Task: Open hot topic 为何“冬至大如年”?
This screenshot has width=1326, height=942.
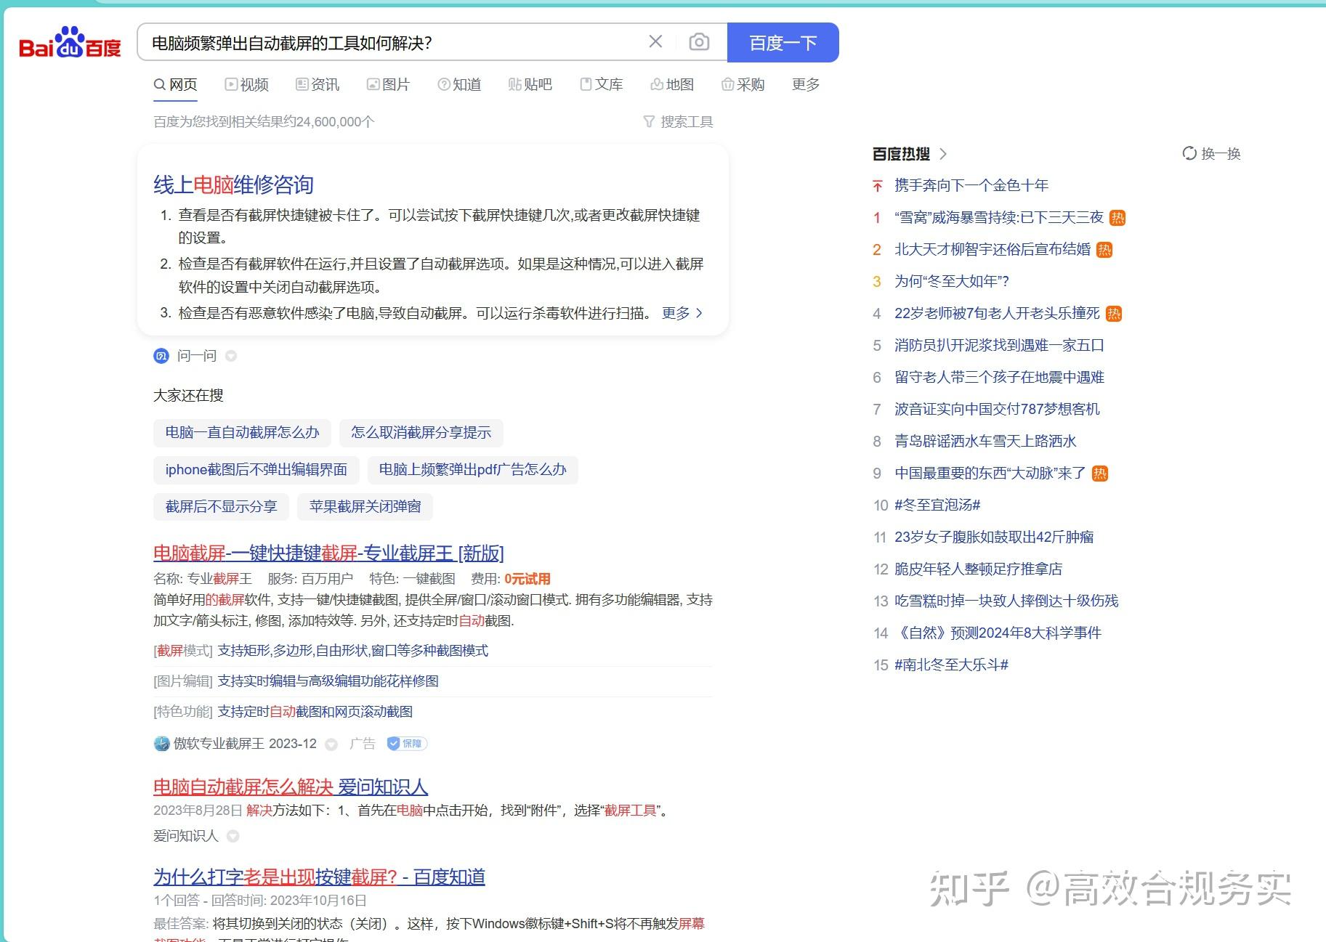Action: pyautogui.click(x=952, y=281)
